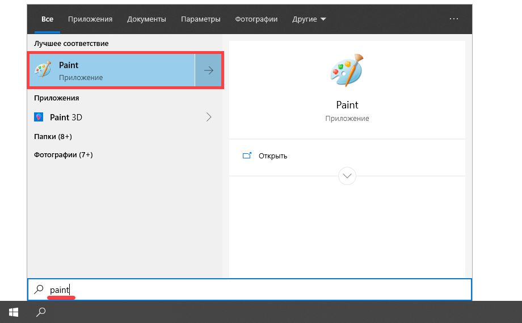Click Открыть to launch Paint

click(x=272, y=156)
